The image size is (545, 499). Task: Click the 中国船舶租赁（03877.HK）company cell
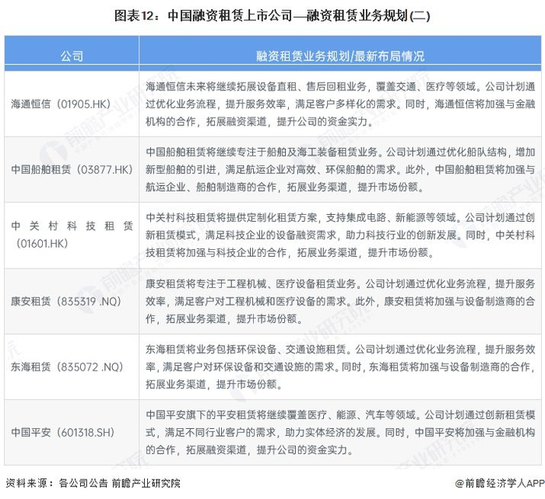click(72, 170)
